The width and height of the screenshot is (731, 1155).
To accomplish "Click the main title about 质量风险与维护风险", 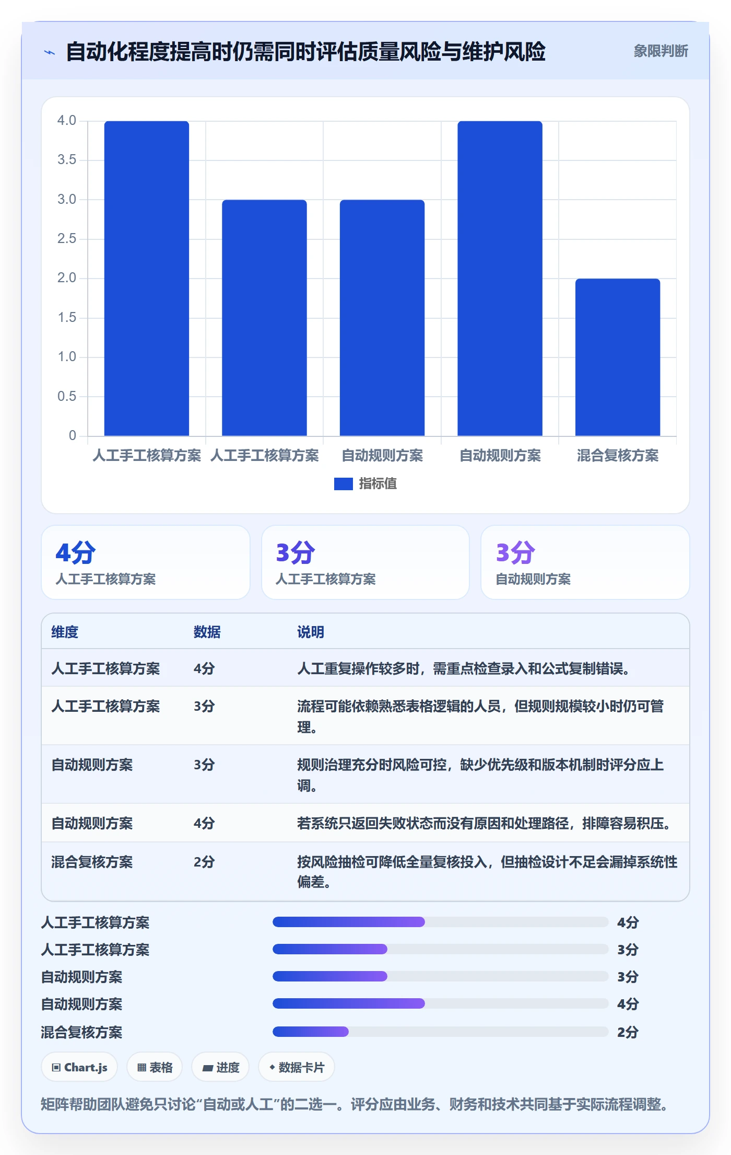I will click(x=306, y=52).
